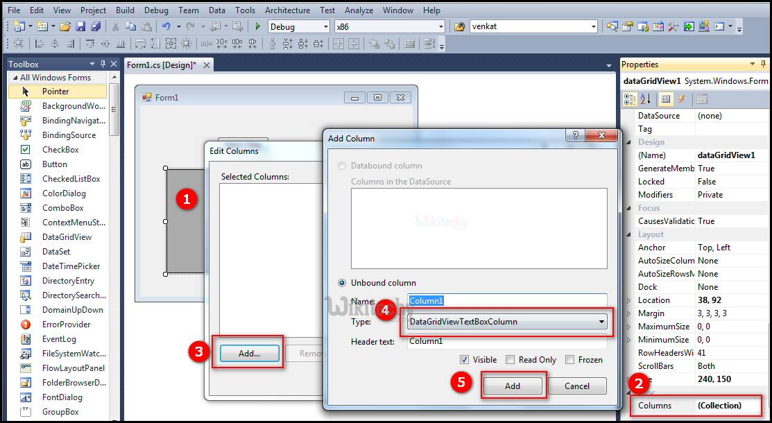Expand the Location property node

(x=629, y=300)
